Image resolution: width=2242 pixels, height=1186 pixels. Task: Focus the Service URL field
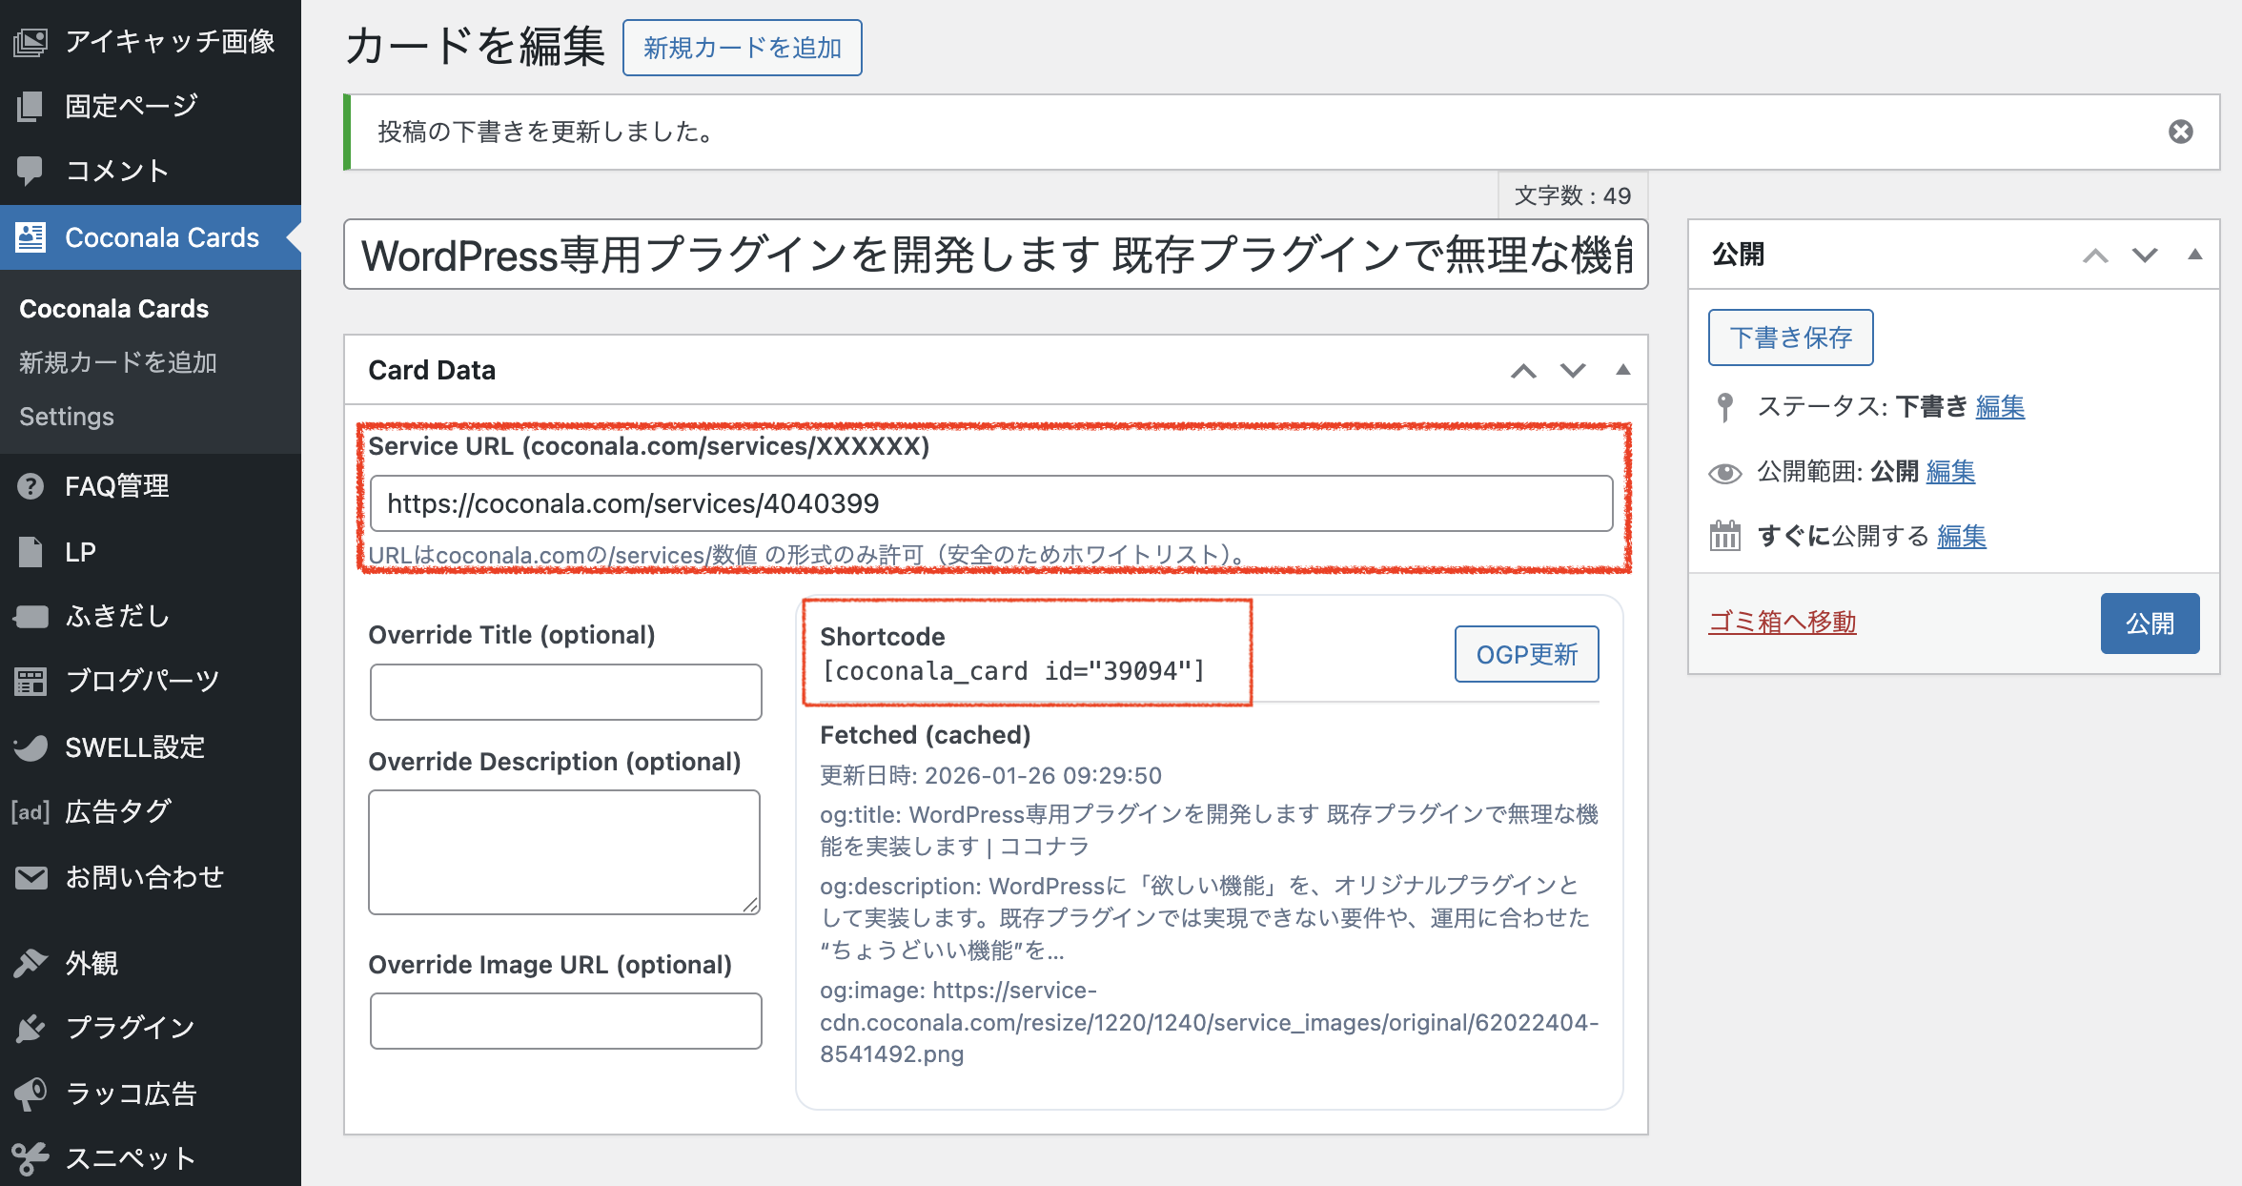pyautogui.click(x=991, y=503)
